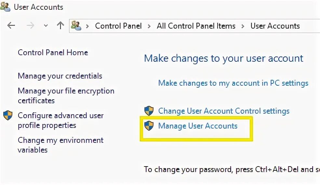Screen dimensions: 320x185
Task: Open Make changes to my account in PC settings
Action: click(233, 83)
